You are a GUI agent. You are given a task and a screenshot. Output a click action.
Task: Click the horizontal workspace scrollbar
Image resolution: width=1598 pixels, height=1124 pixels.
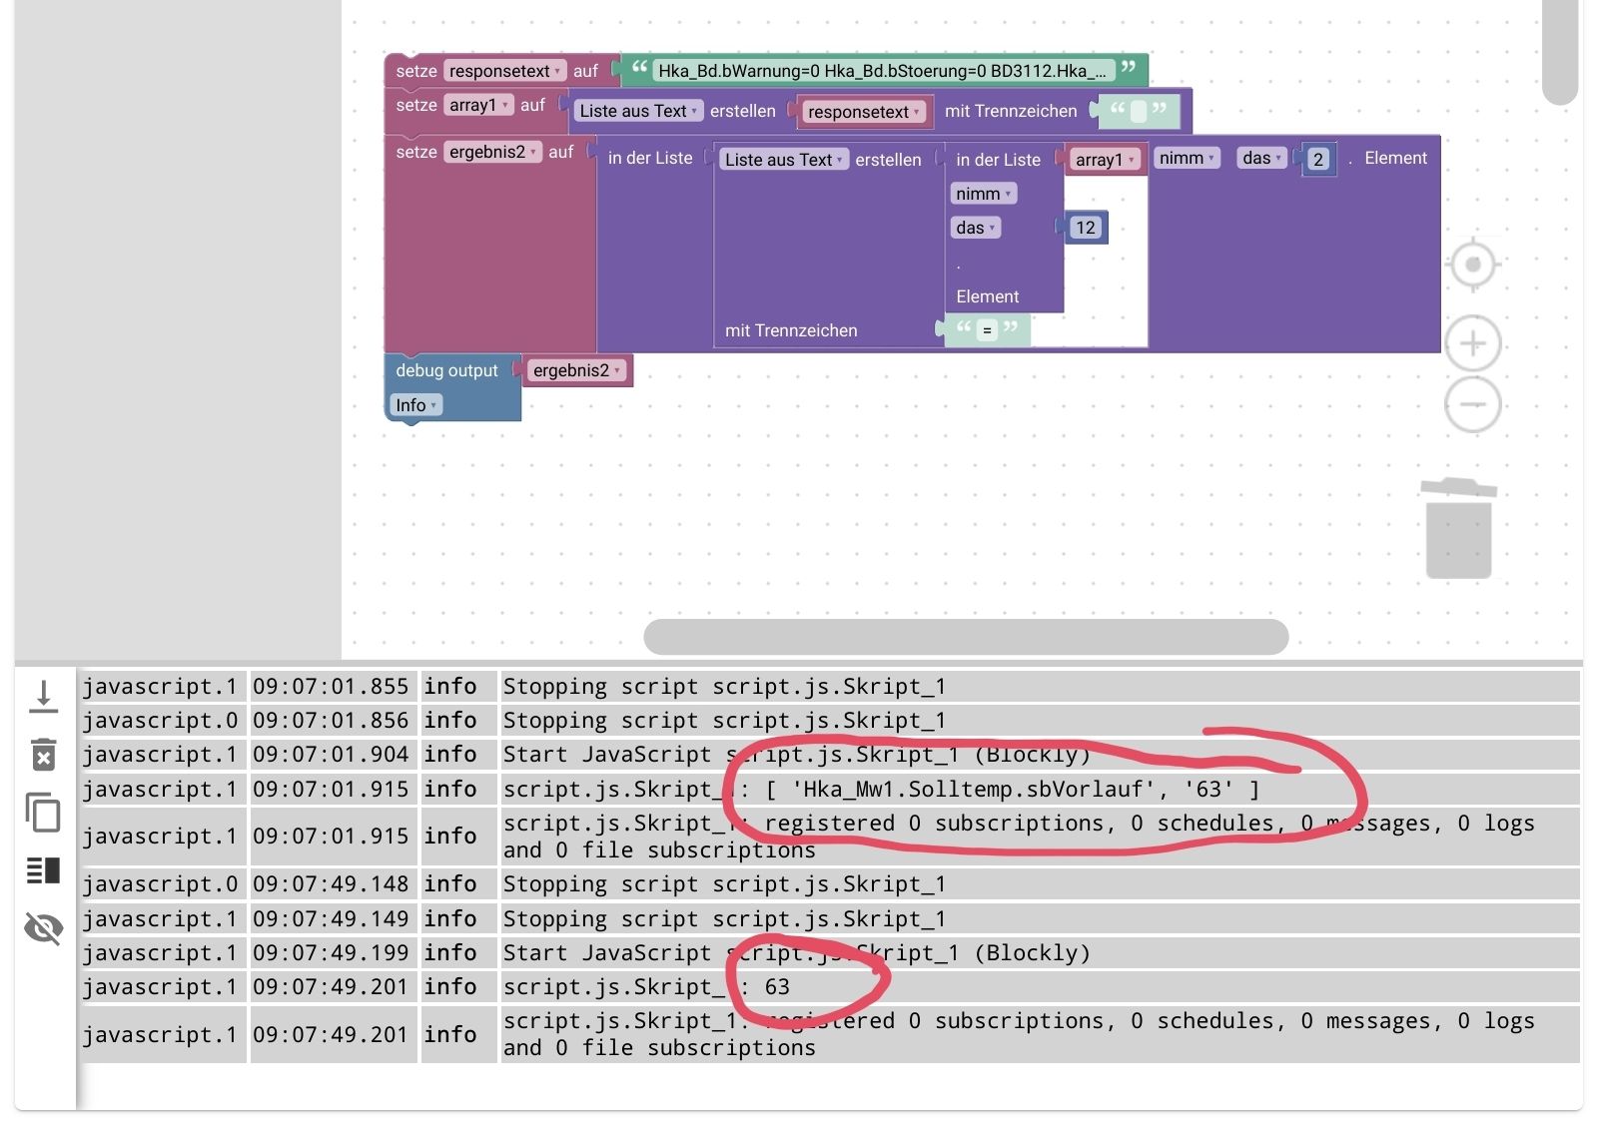pyautogui.click(x=966, y=637)
